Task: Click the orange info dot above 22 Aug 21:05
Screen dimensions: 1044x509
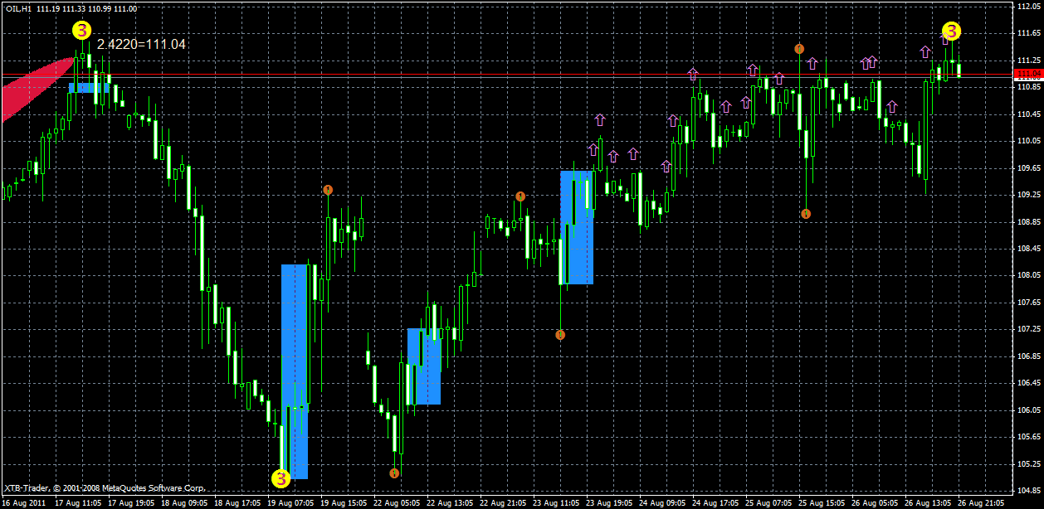Action: (x=520, y=195)
